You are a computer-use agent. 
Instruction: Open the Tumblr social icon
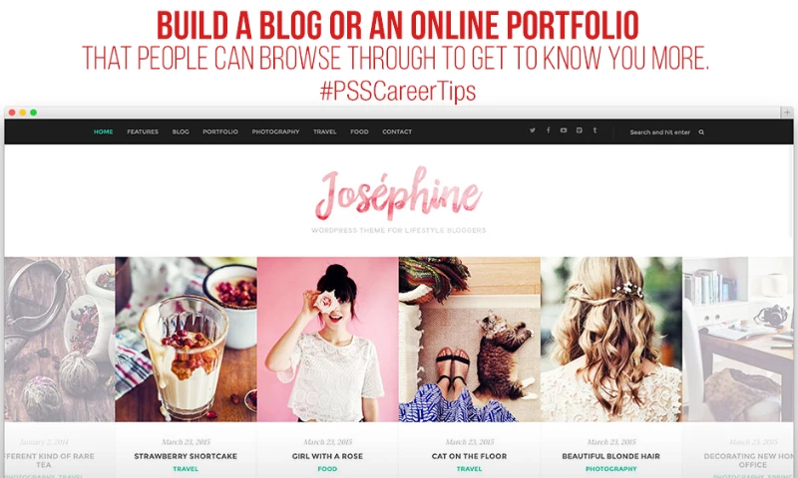595,130
